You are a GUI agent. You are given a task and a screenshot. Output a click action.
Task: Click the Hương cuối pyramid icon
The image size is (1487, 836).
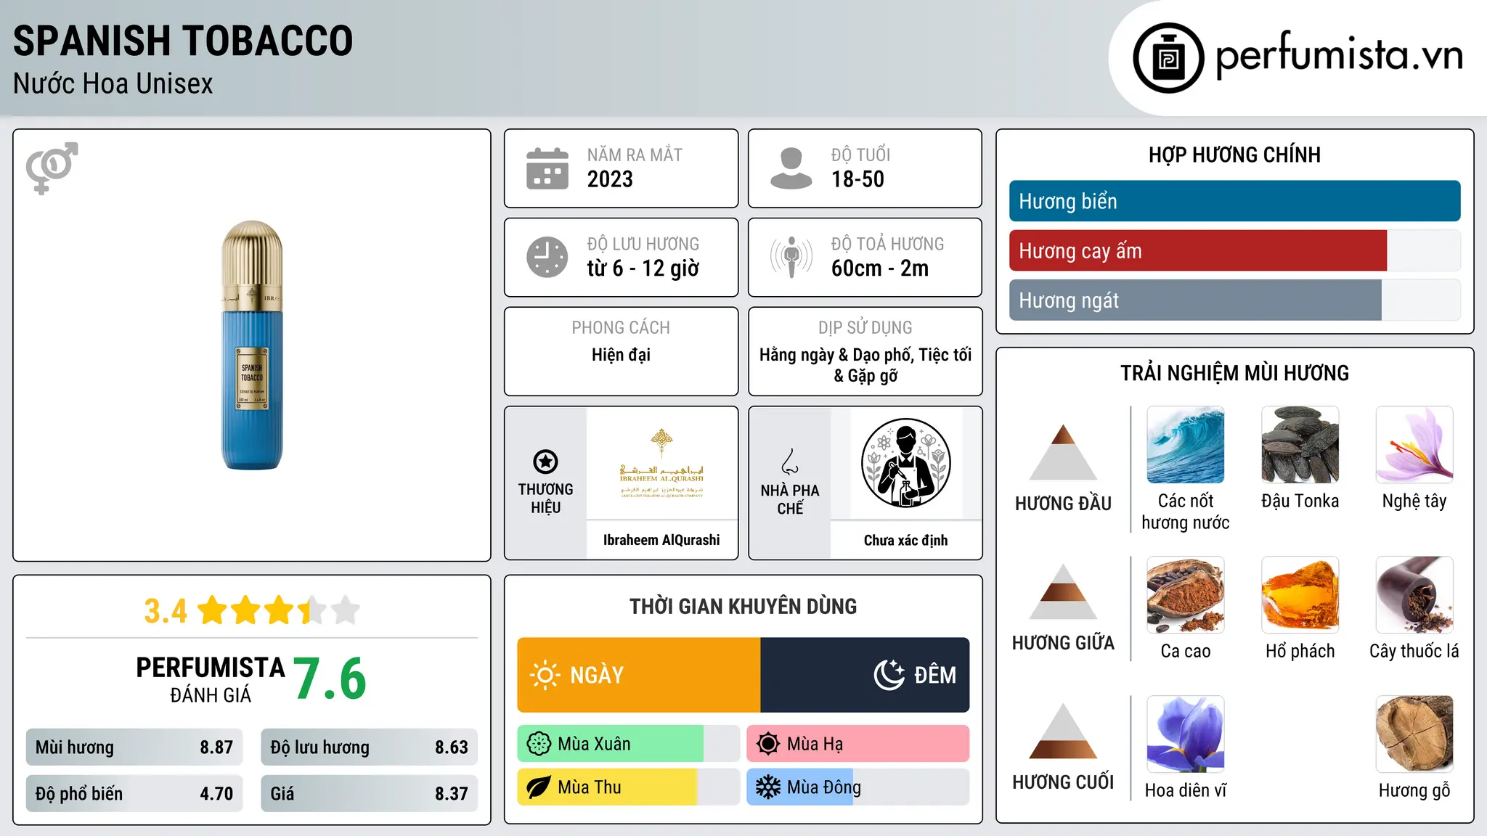tap(1063, 731)
